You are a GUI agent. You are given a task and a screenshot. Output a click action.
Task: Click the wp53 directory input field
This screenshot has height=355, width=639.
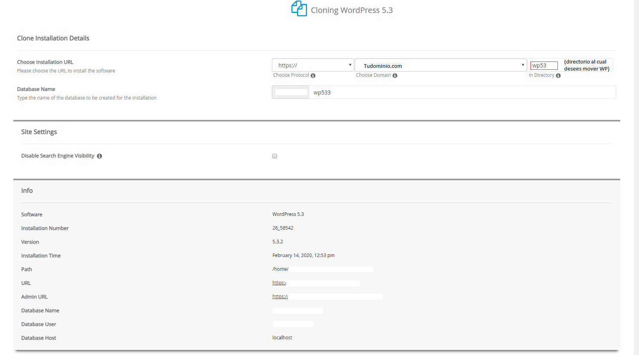click(544, 65)
